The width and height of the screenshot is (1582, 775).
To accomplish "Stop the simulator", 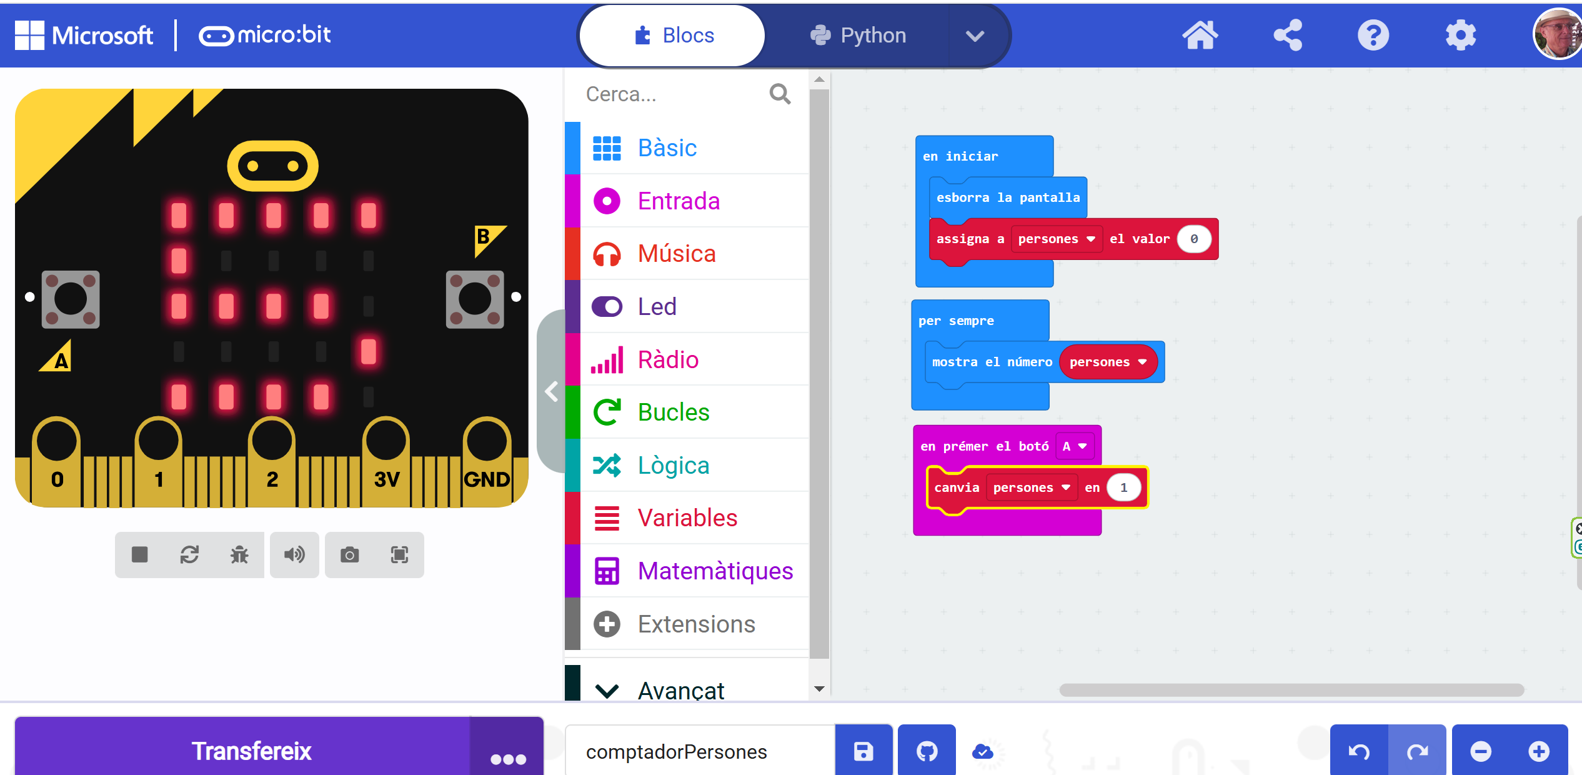I will (139, 554).
